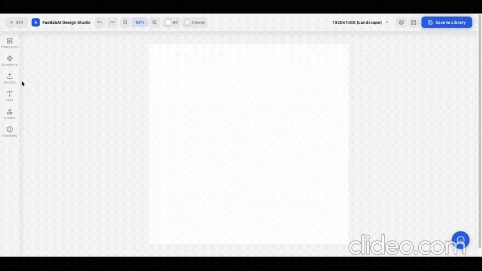Exit the design studio
This screenshot has width=482, height=271.
point(16,23)
